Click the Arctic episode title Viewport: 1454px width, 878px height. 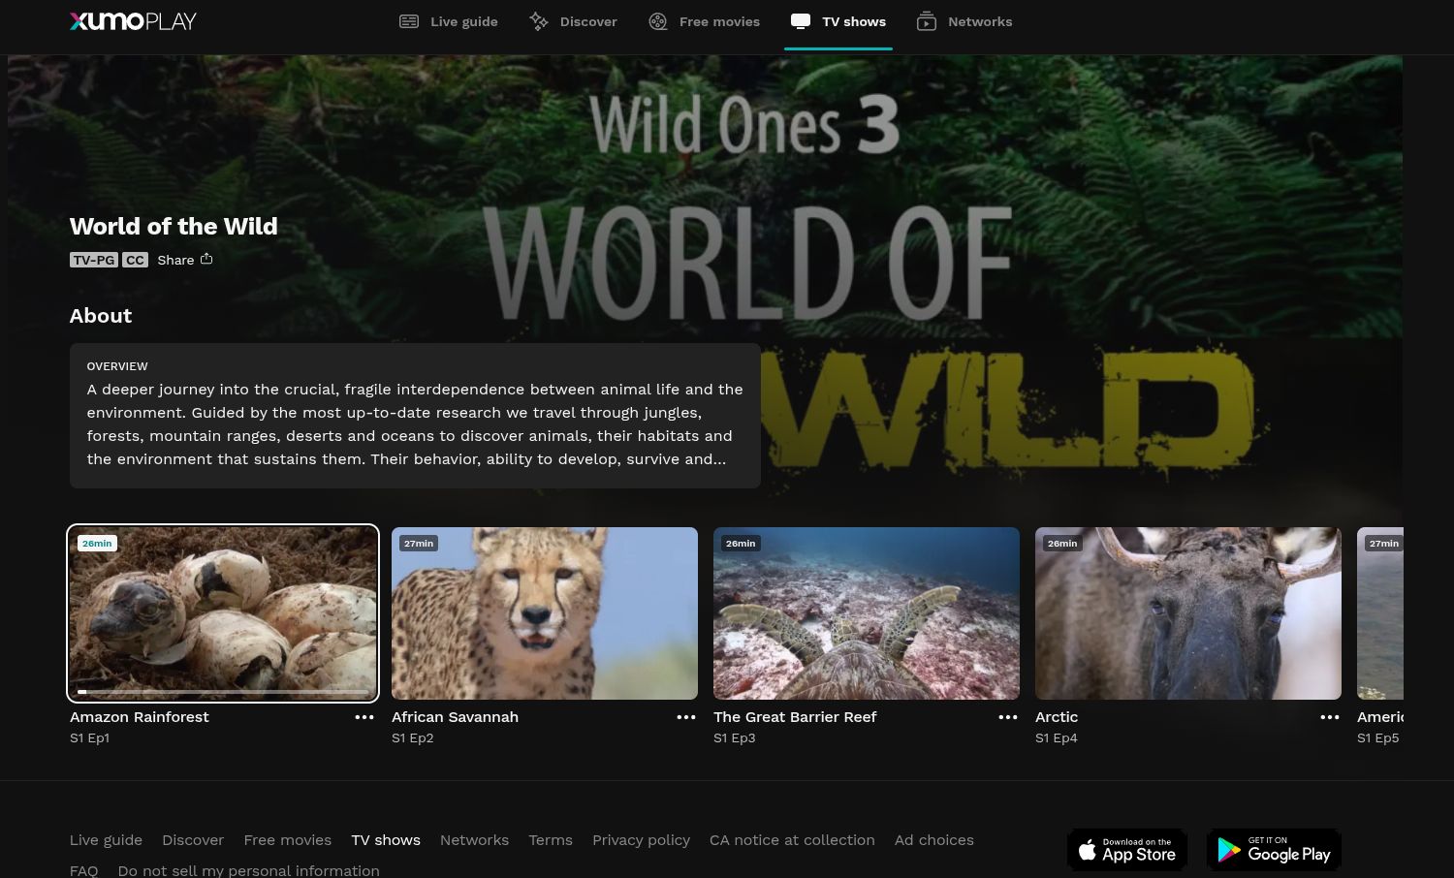(x=1057, y=717)
